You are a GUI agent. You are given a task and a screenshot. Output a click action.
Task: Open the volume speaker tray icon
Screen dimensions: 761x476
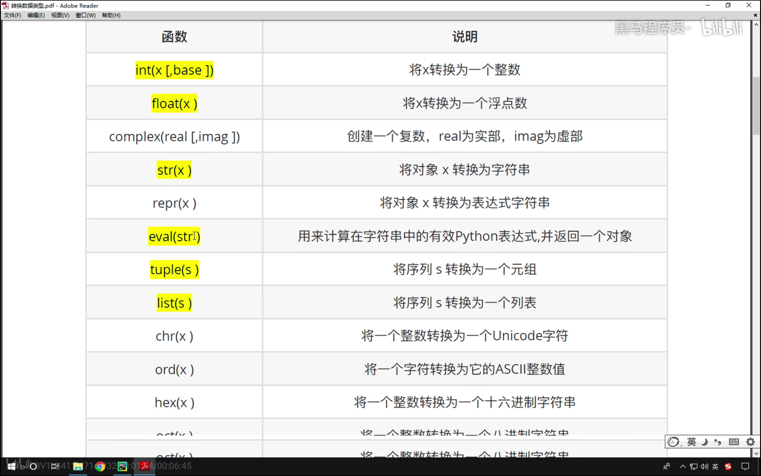pos(705,466)
